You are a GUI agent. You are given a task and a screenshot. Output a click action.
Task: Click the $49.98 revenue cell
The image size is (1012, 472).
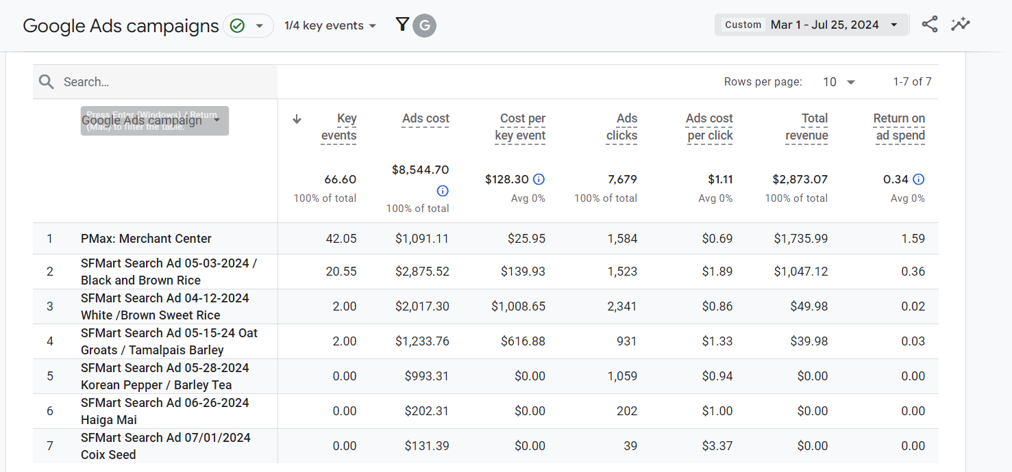[809, 306]
